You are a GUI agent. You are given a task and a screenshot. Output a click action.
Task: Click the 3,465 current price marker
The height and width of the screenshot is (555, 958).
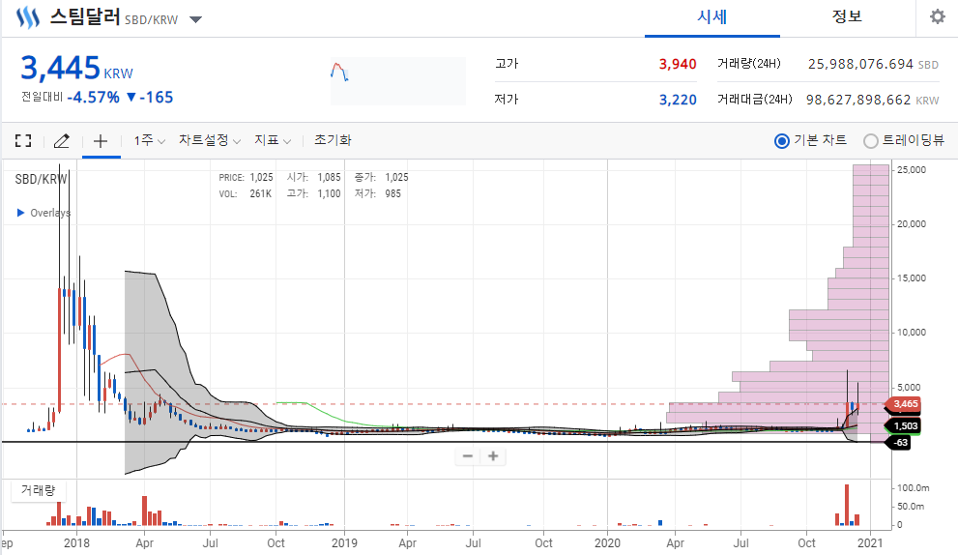coord(903,404)
